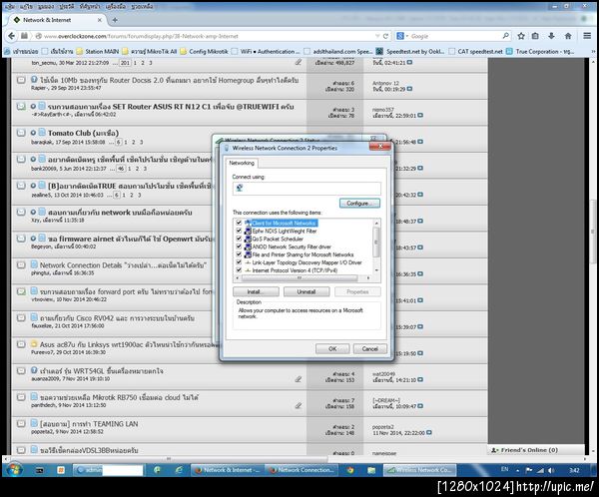Viewport: 599px width, 497px height.
Task: Open the URL history dropdown arrow
Action: click(377, 36)
